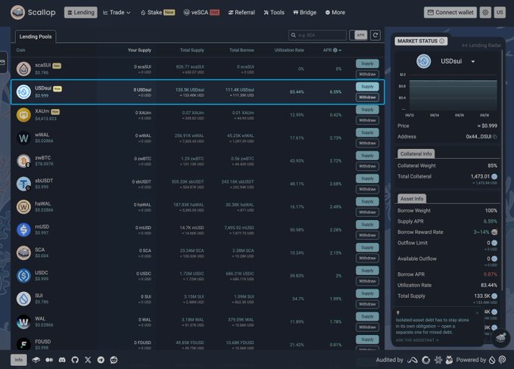514x369 pixels.
Task: Click Market Status info icon
Action: [442, 41]
